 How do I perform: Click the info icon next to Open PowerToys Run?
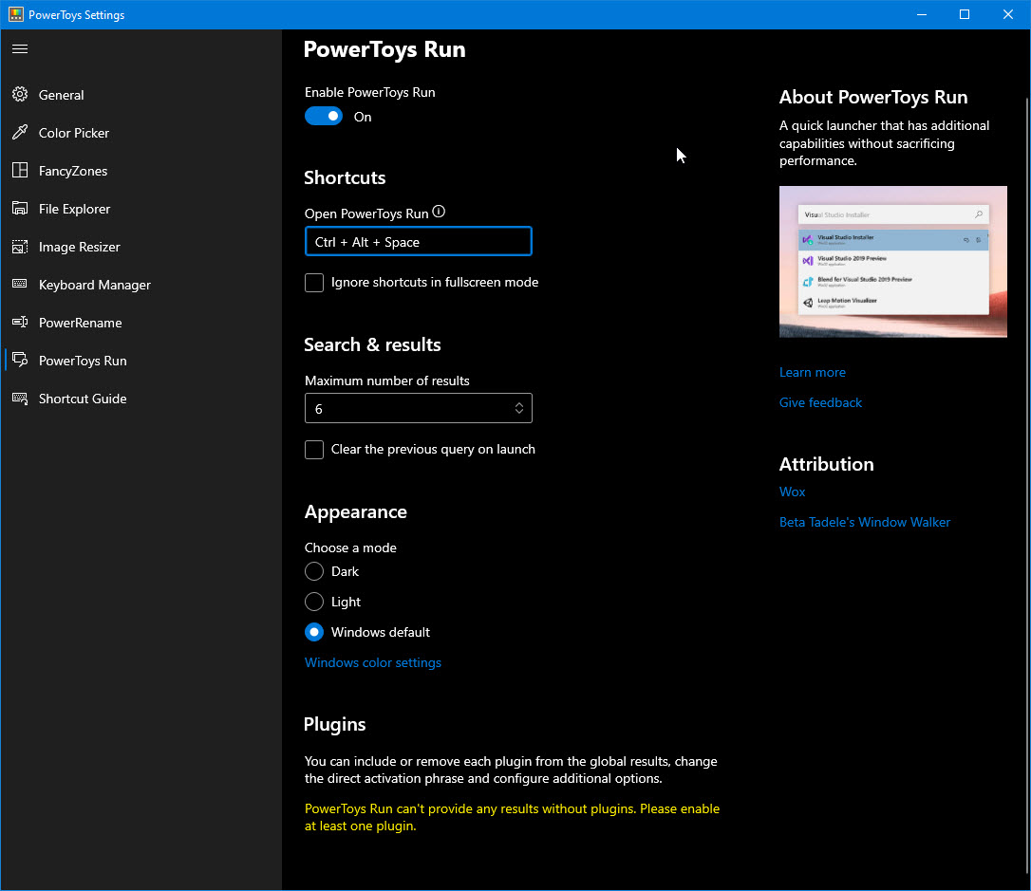click(438, 212)
